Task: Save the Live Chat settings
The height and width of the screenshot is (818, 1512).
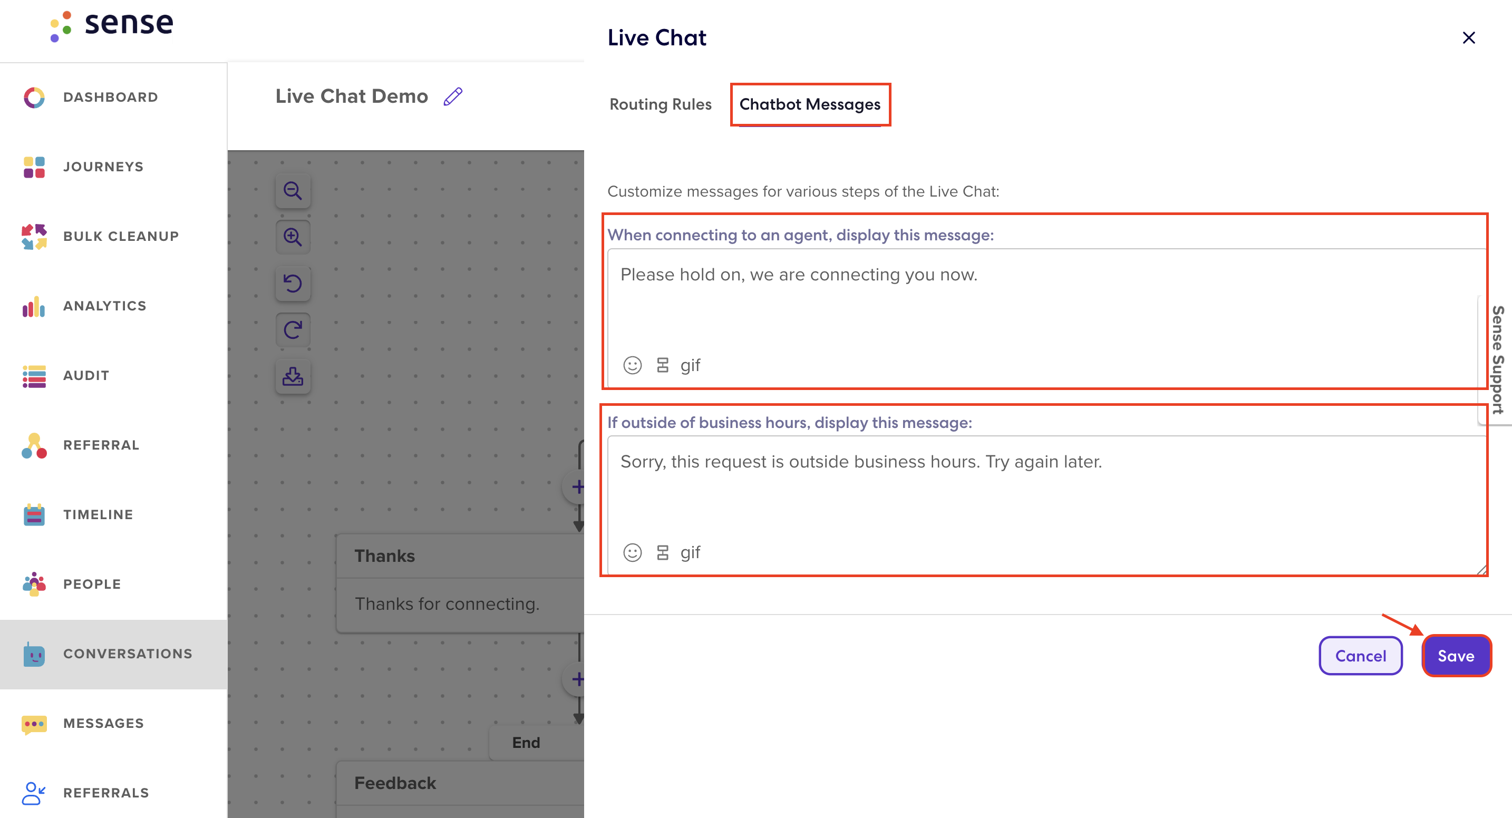Action: 1456,656
